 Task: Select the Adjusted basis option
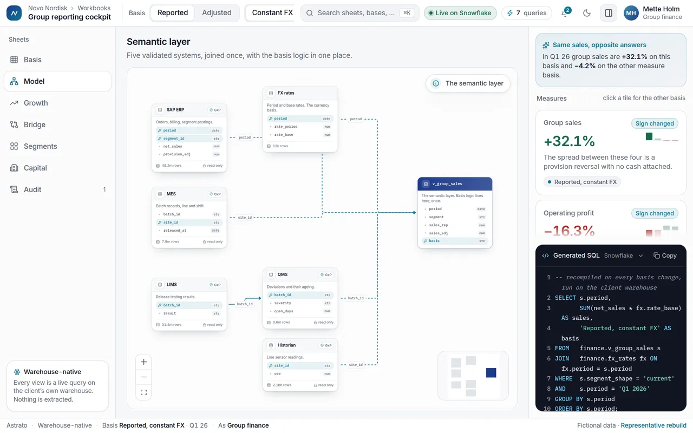[x=217, y=13]
